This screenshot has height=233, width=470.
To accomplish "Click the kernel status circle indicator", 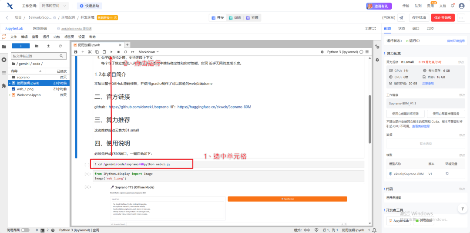I will click(361, 52).
